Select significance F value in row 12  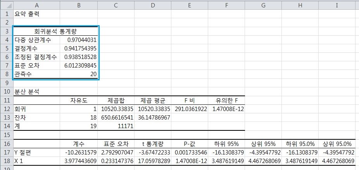[x=226, y=109]
